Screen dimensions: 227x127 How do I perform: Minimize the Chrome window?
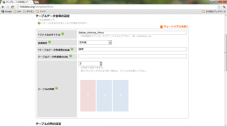click(212, 1)
